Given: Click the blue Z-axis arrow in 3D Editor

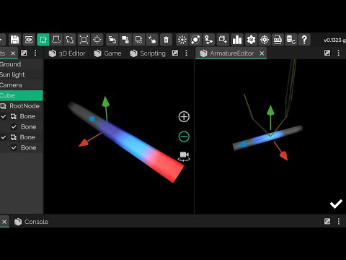Looking at the screenshot, I should tap(92, 119).
